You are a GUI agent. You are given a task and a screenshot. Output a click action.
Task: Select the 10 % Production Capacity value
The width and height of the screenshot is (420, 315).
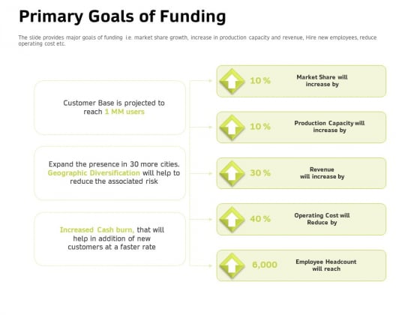260,127
